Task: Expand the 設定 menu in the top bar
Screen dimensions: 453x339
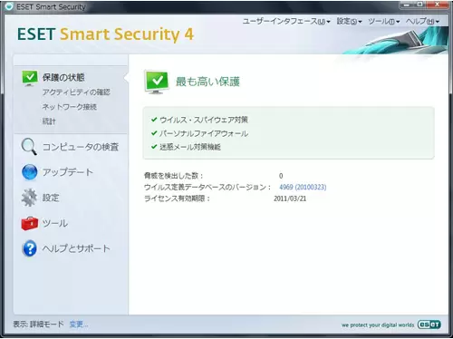Action: click(x=349, y=21)
